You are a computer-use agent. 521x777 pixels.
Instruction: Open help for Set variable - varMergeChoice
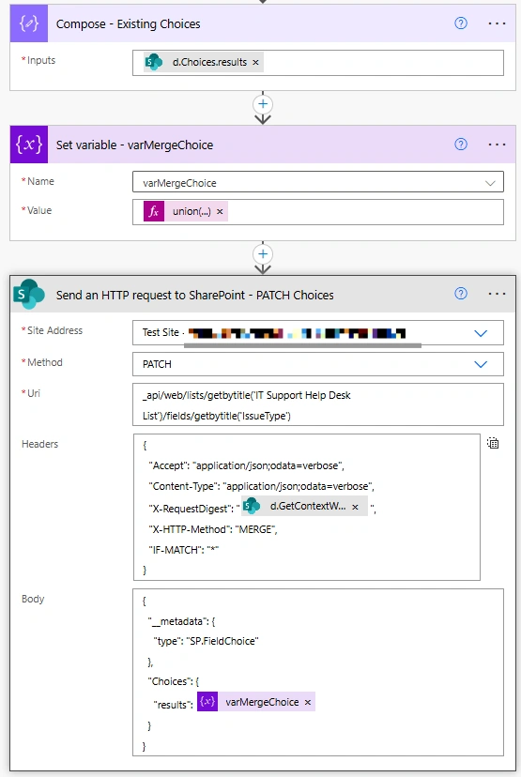(x=461, y=145)
